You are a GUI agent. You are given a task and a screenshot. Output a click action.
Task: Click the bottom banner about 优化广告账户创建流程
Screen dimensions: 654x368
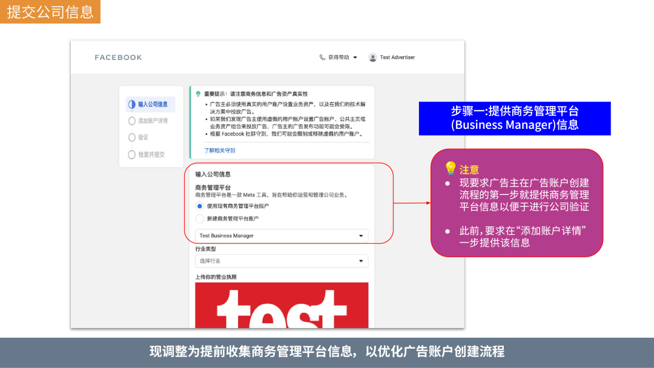327,352
